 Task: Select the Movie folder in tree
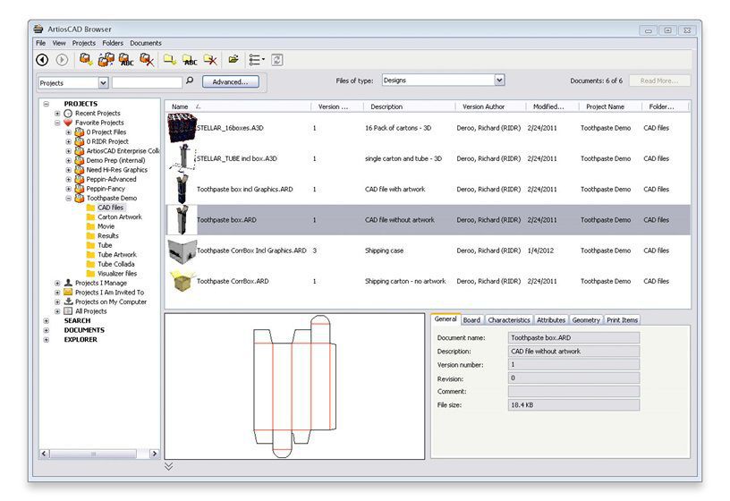[106, 226]
